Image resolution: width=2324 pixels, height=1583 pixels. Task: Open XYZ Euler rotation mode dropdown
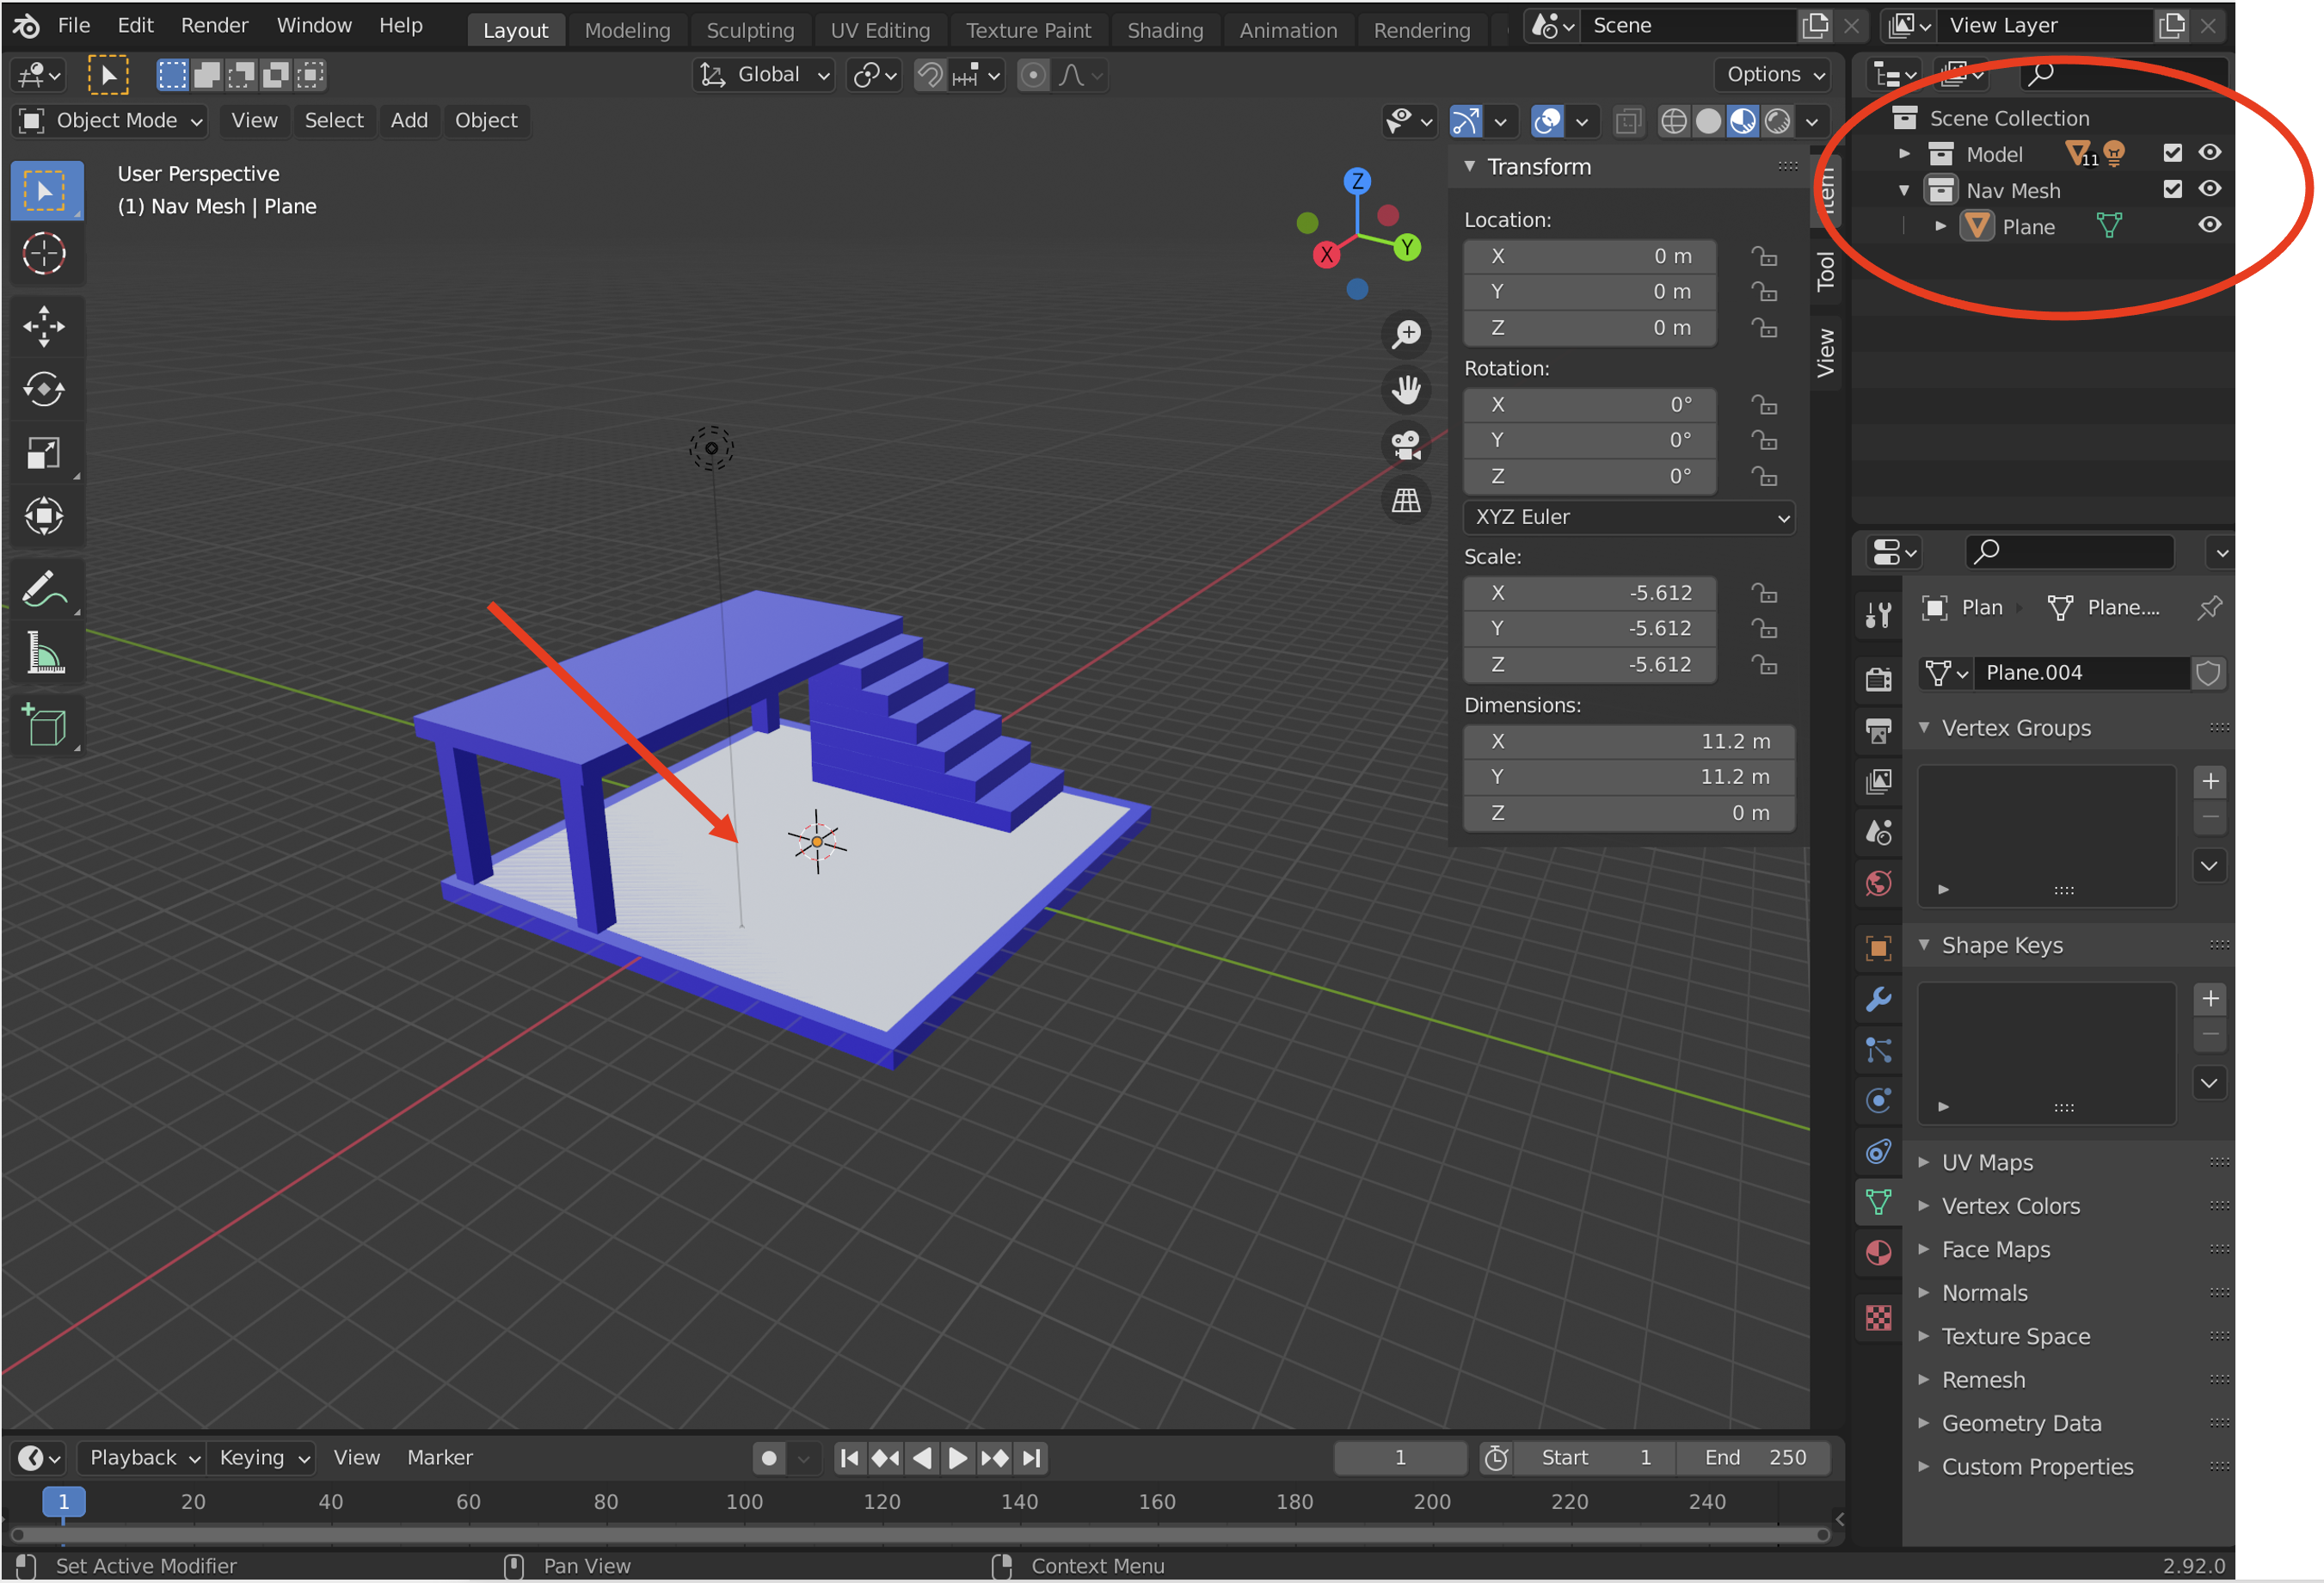click(x=1629, y=517)
